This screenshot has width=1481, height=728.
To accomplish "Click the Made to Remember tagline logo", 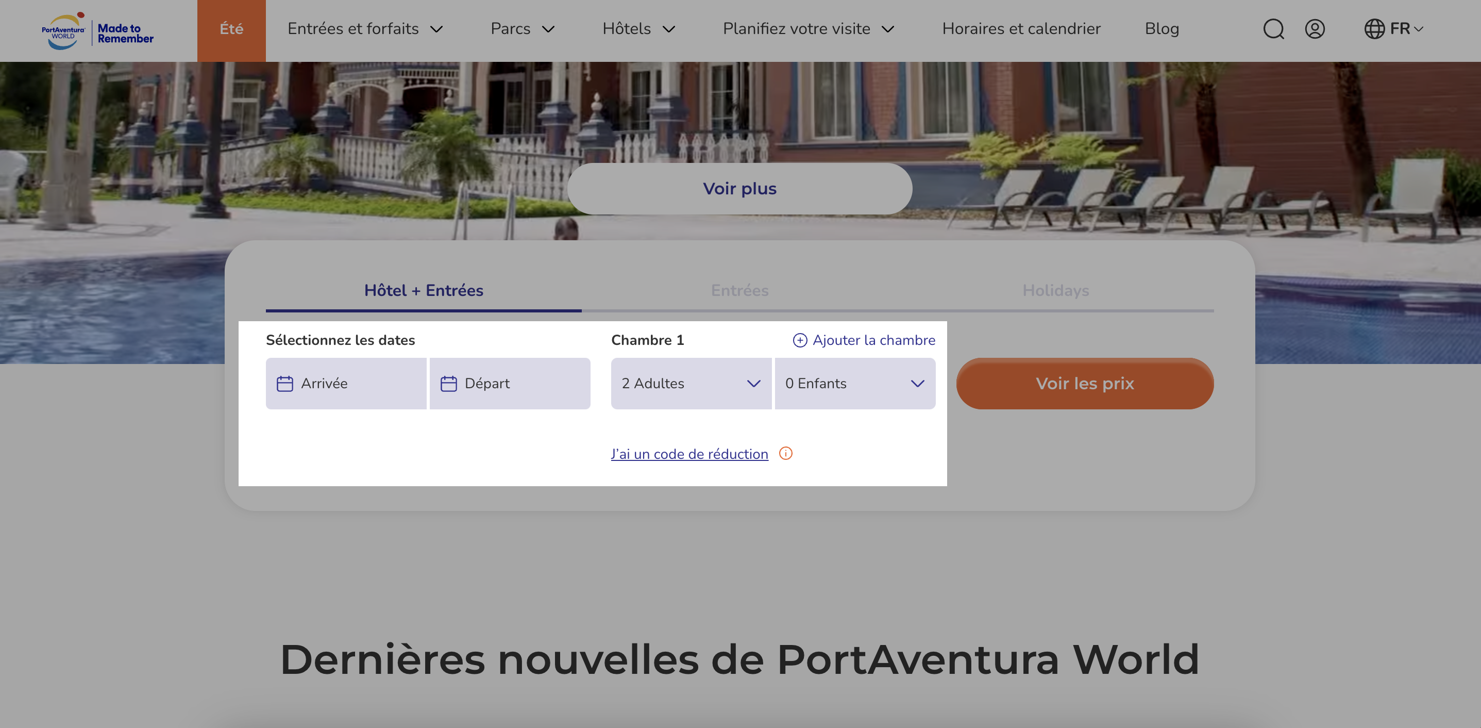I will tap(125, 34).
